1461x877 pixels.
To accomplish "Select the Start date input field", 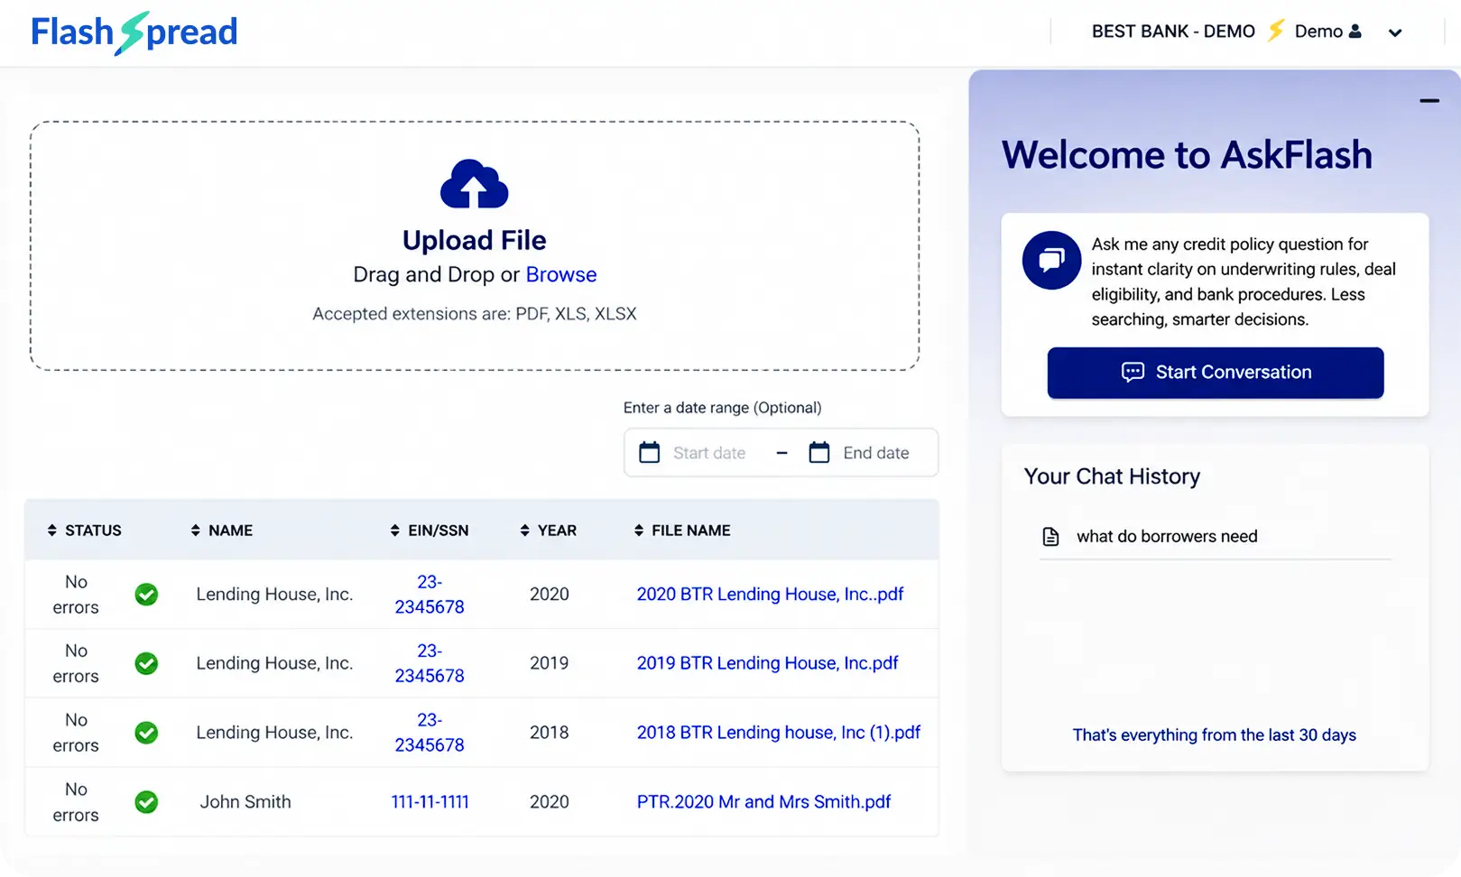I will click(709, 453).
